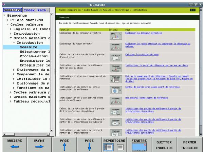Select first Enregistrer le tree item
The width and height of the screenshot is (203, 152).
click(x=35, y=61)
